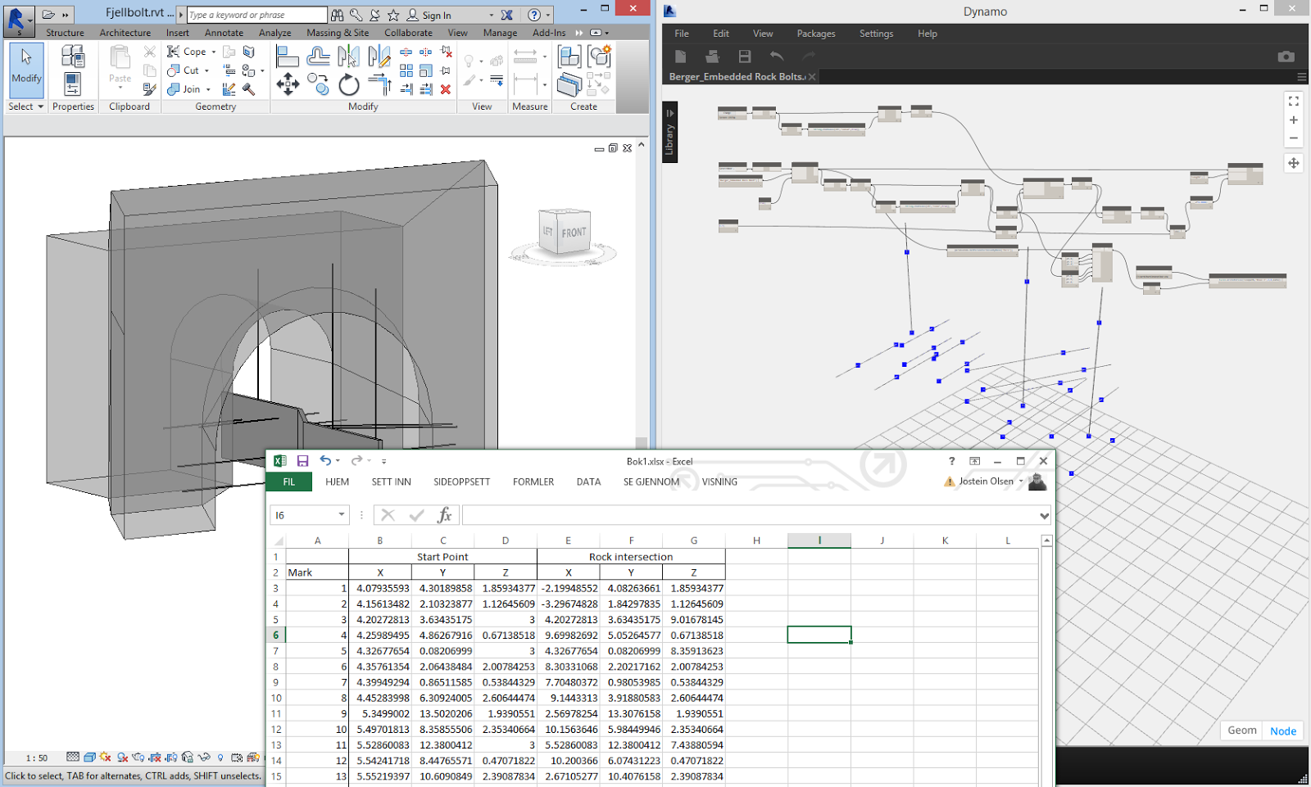
Task: Open the Excel Name Box dropdown
Action: [341, 515]
